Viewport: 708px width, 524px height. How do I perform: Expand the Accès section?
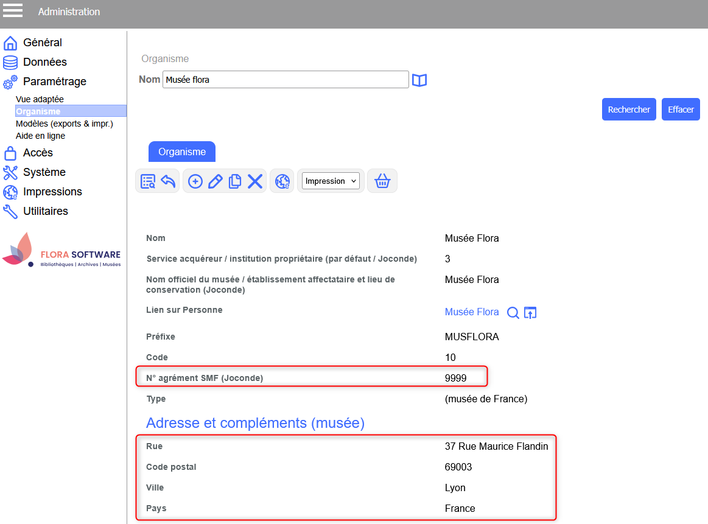tap(38, 153)
